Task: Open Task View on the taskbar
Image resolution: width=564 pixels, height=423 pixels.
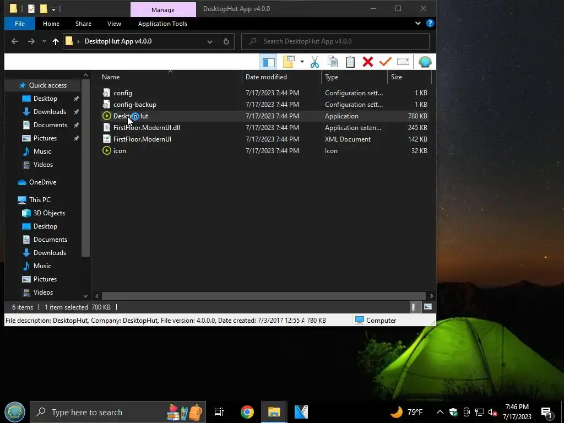Action: pos(219,412)
